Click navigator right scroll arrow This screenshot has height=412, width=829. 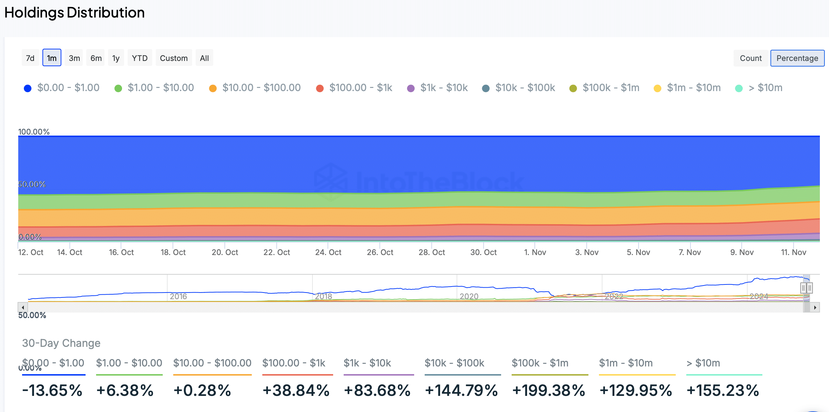815,308
